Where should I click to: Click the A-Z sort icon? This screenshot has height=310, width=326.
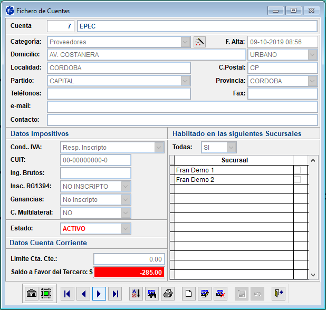tap(136, 294)
